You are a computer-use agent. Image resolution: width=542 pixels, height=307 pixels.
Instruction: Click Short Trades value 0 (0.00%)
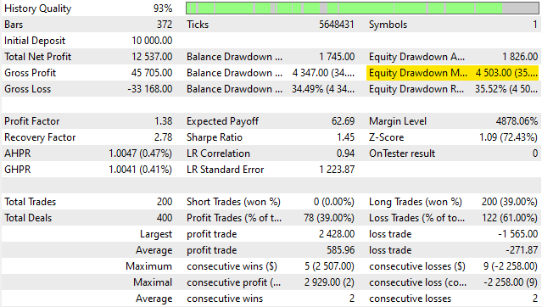point(334,202)
